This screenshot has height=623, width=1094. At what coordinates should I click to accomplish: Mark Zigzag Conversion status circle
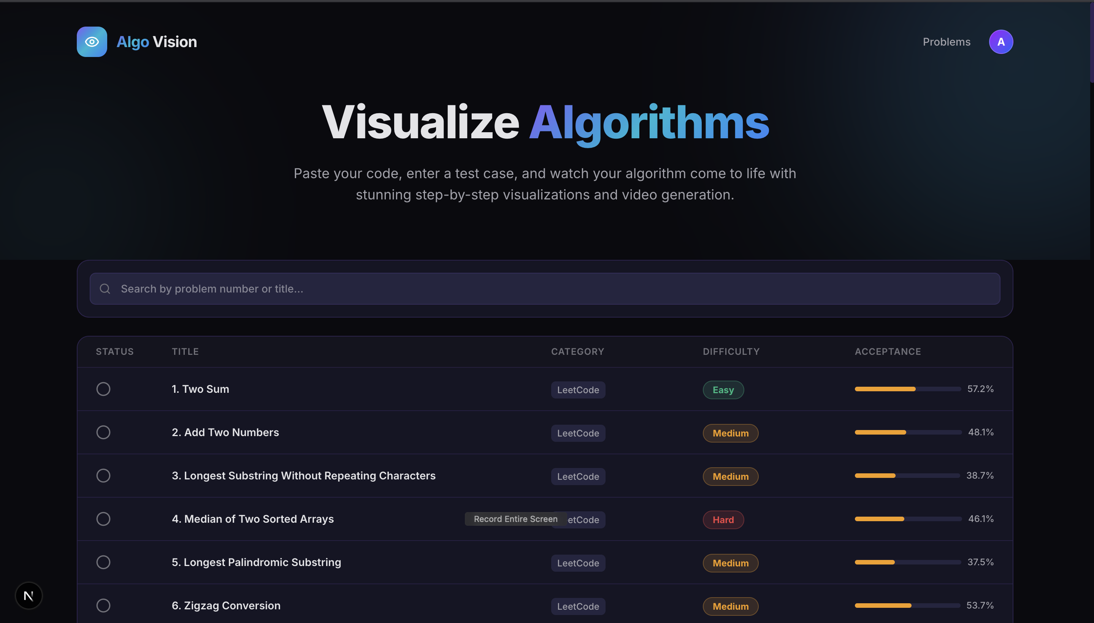103,605
